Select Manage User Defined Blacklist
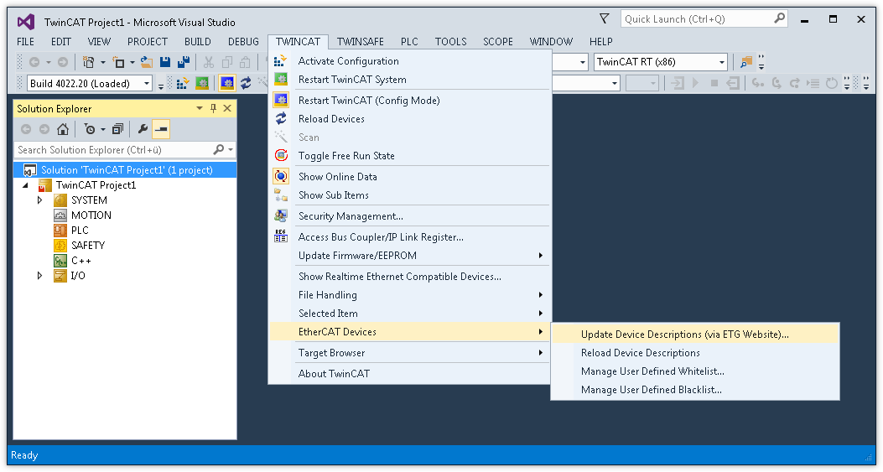This screenshot has width=883, height=472. [695, 390]
